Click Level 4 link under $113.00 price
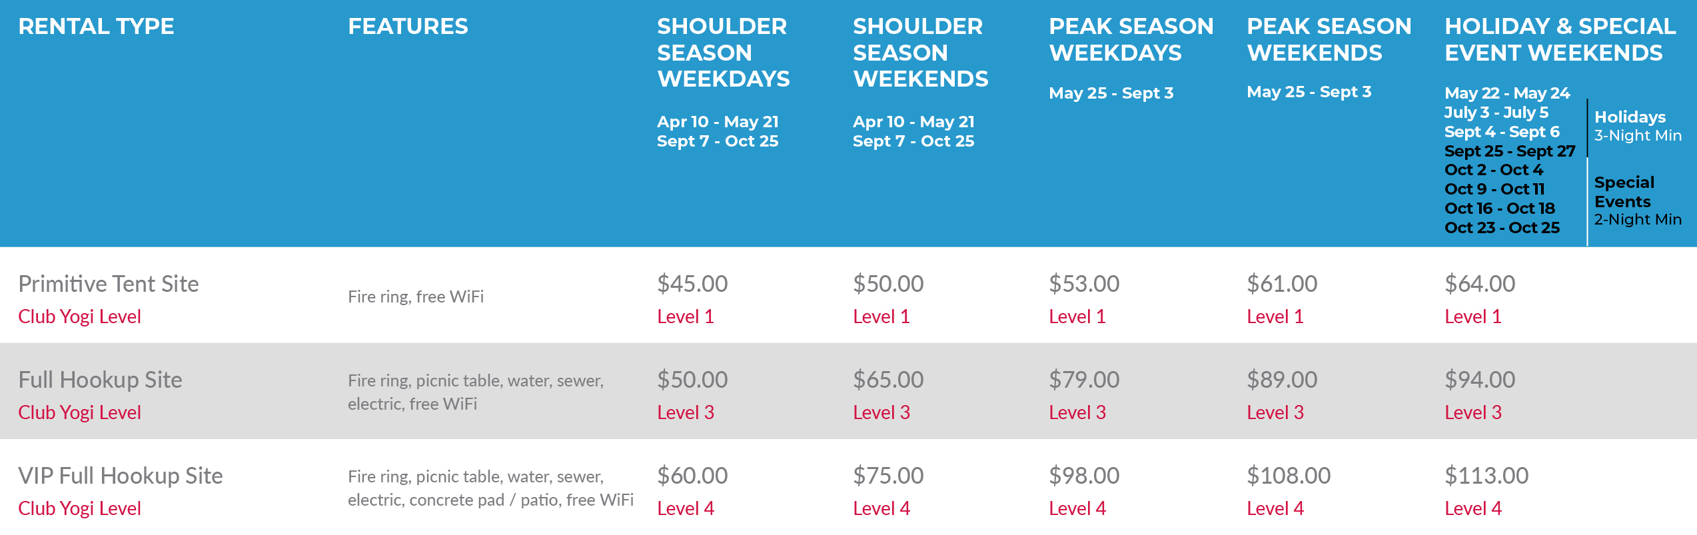Image resolution: width=1697 pixels, height=535 pixels. [1472, 508]
